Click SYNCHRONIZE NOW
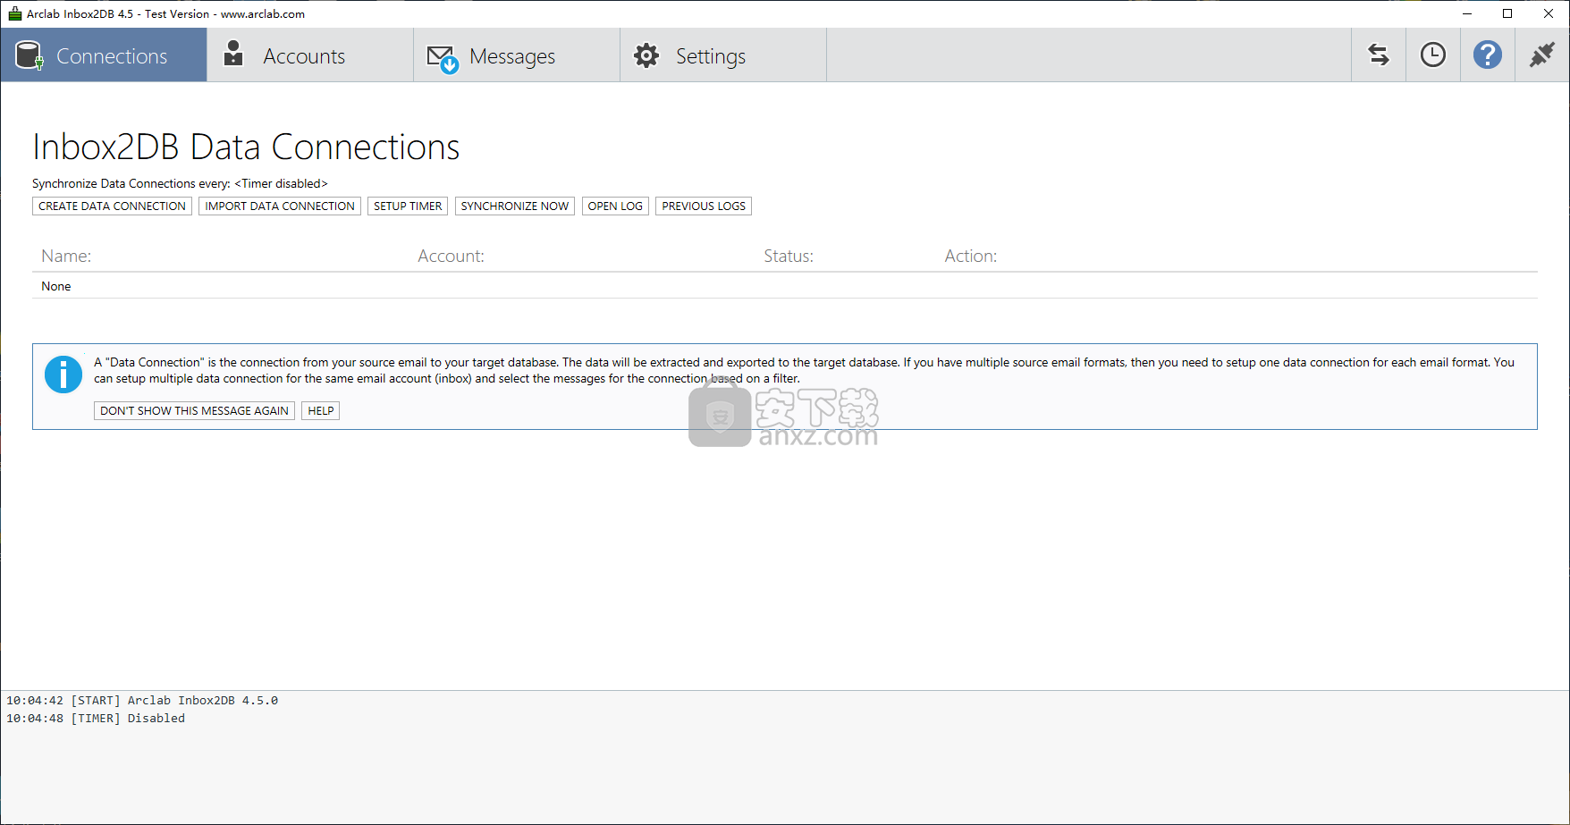The image size is (1570, 825). [x=515, y=206]
